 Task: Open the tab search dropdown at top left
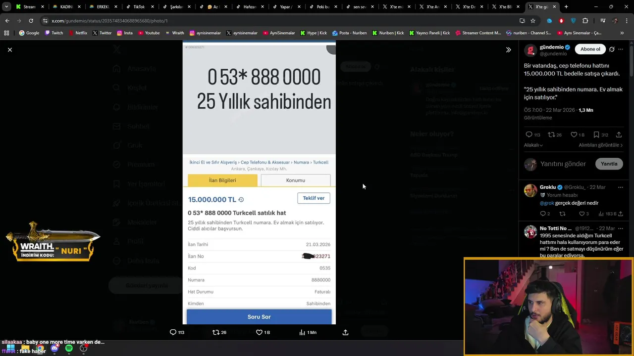click(x=6, y=7)
